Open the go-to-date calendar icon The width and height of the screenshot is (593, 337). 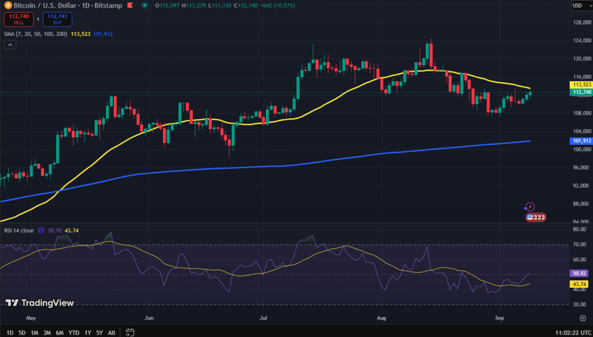point(130,332)
